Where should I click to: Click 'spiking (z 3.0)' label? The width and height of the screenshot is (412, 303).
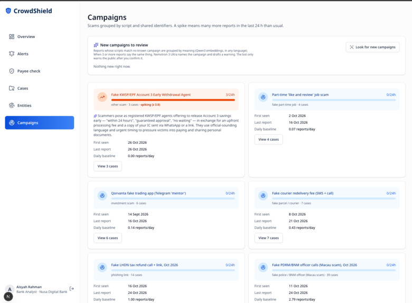tap(151, 105)
